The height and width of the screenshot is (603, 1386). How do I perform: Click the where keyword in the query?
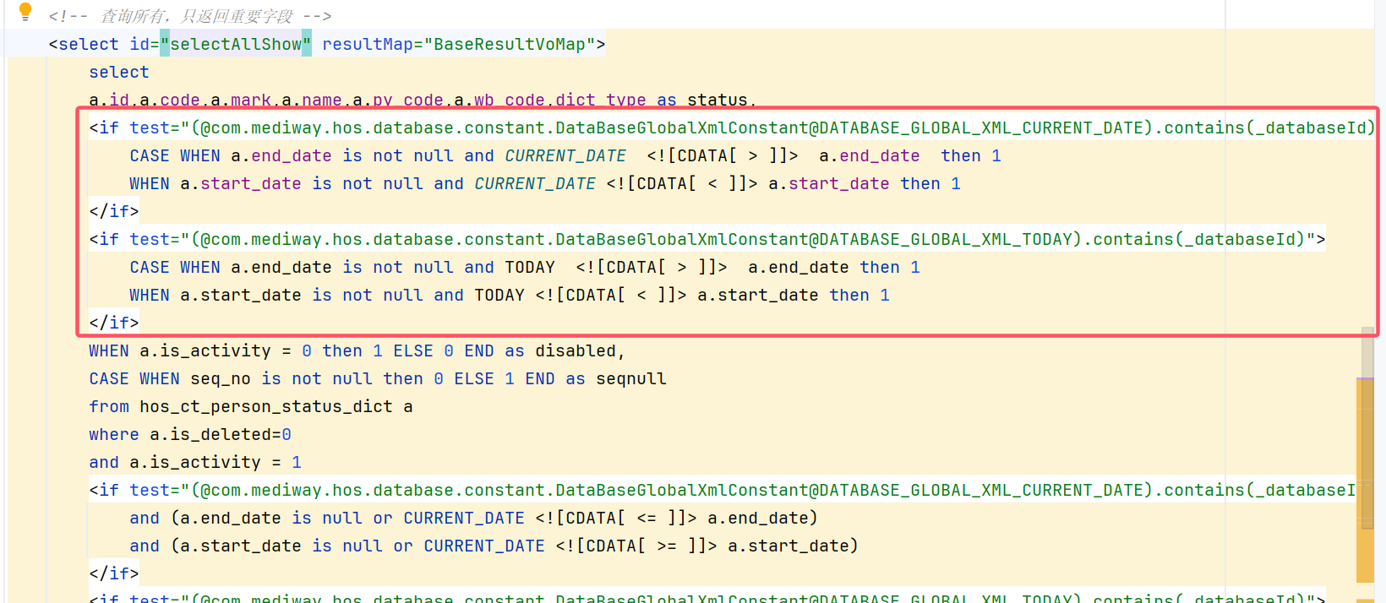click(113, 434)
